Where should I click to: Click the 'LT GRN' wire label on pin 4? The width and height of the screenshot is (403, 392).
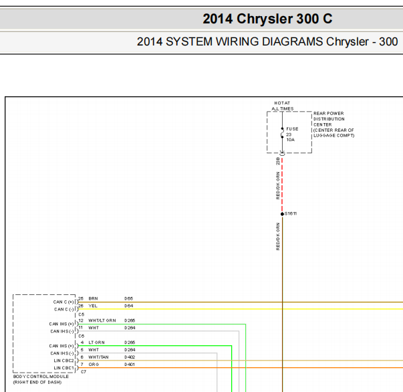tap(96, 342)
